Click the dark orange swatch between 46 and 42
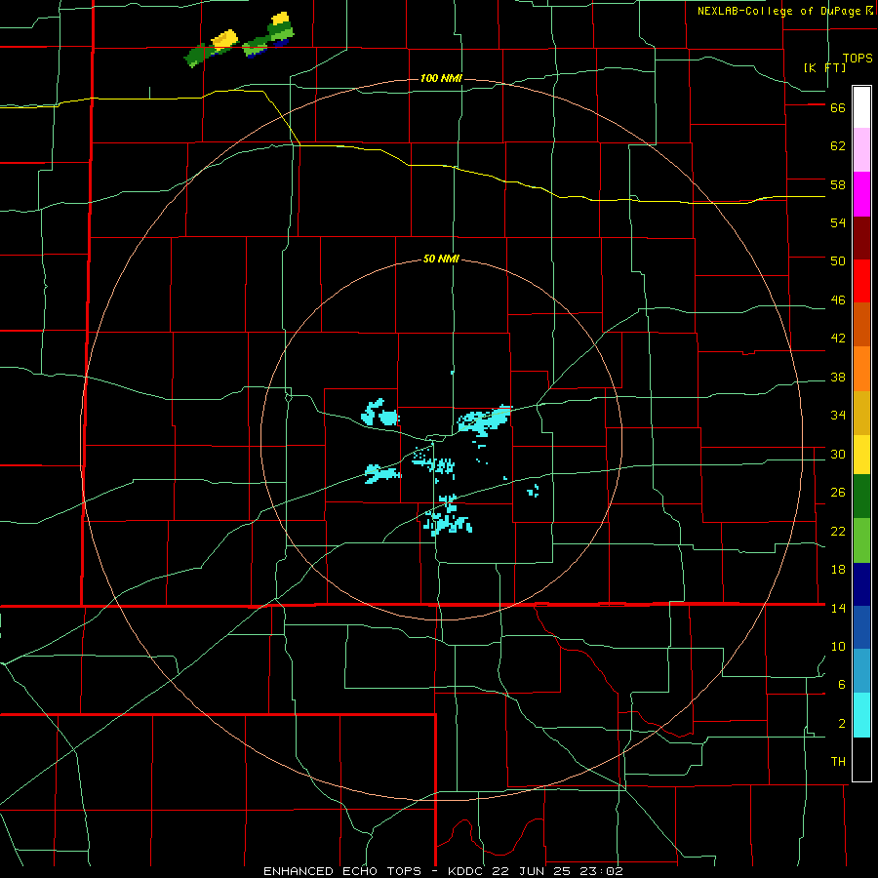878x878 pixels. coord(861,325)
